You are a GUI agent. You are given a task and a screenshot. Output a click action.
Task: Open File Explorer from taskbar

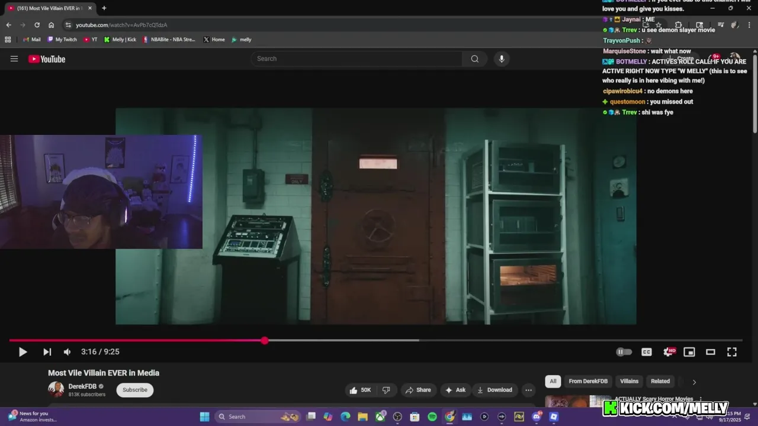(x=362, y=417)
